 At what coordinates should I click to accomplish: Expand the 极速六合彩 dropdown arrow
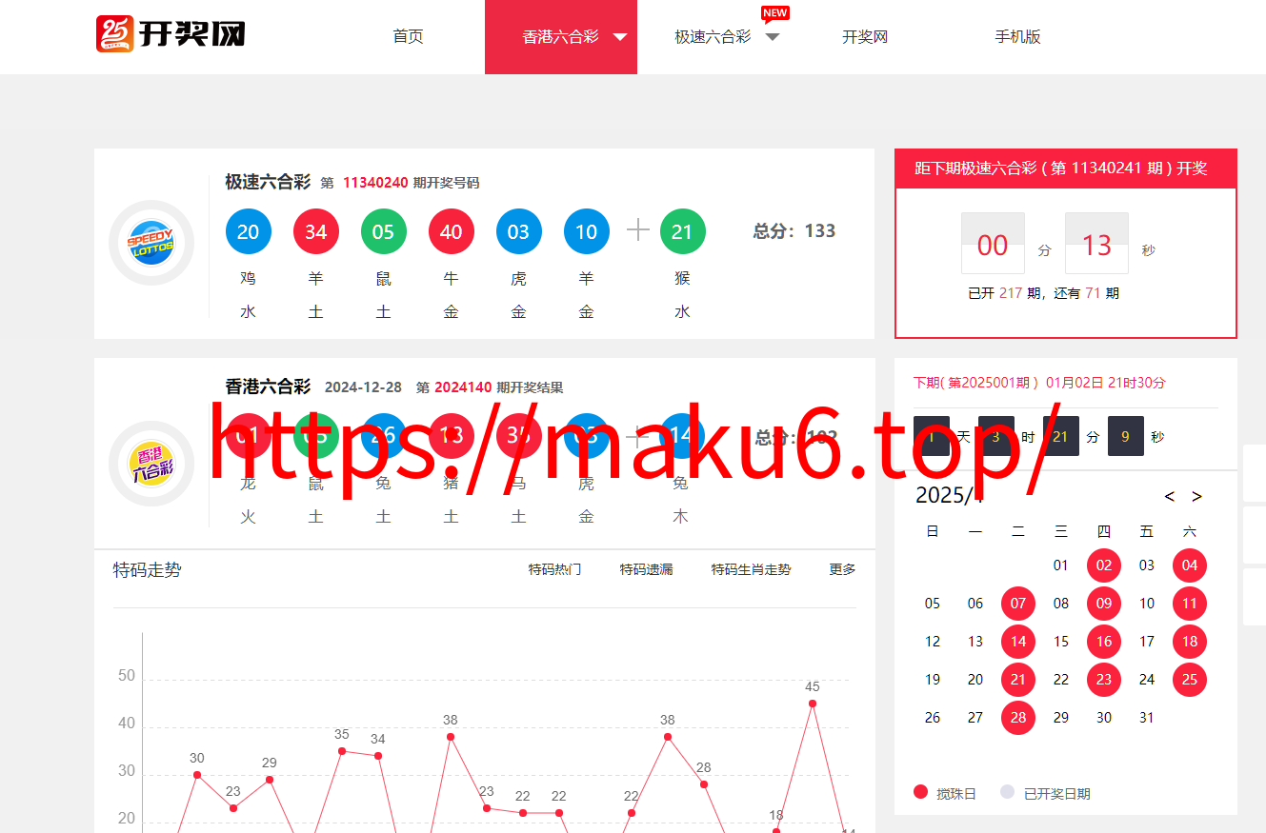pos(773,37)
